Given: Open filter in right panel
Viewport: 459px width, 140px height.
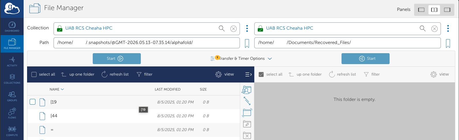Looking at the screenshot, I should (372, 74).
